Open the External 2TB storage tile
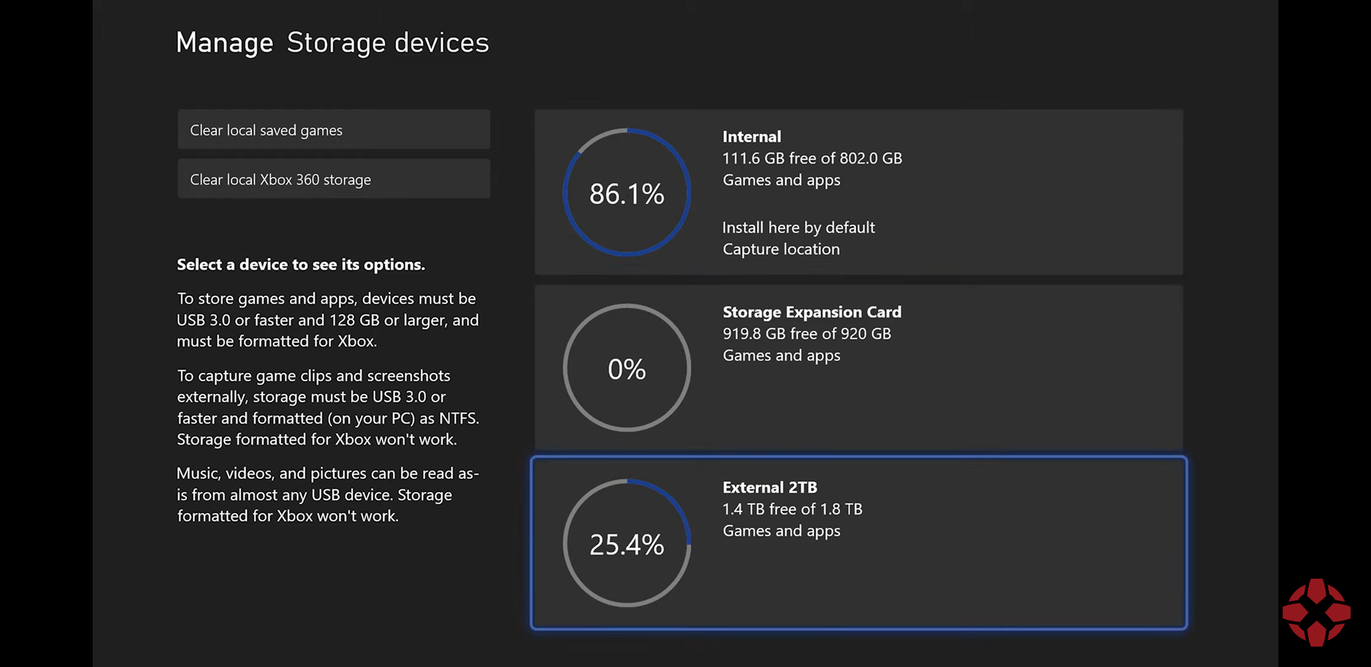 click(858, 543)
